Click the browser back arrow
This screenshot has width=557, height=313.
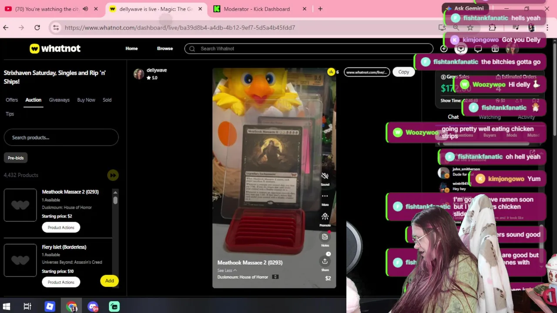[6, 28]
